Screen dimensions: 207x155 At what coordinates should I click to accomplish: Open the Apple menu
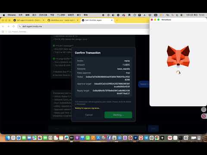pyautogui.click(x=4, y=15)
